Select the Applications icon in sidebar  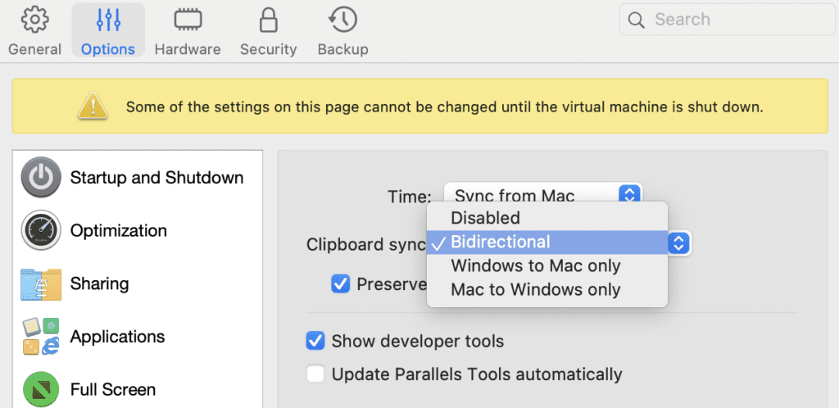coord(41,337)
